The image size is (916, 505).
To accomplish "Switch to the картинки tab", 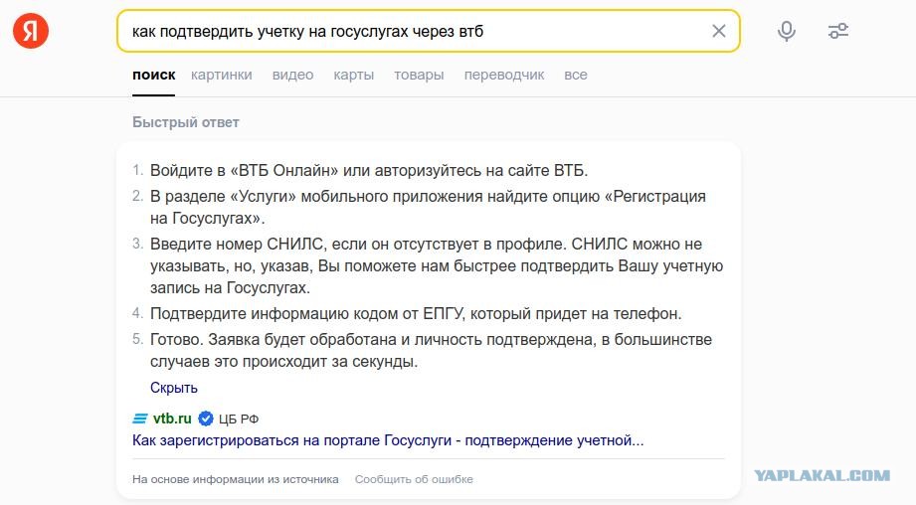I will [222, 76].
